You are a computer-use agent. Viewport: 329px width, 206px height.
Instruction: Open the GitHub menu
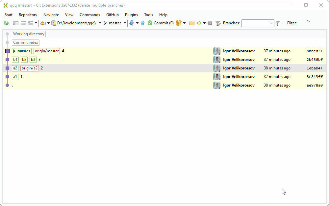click(x=112, y=15)
